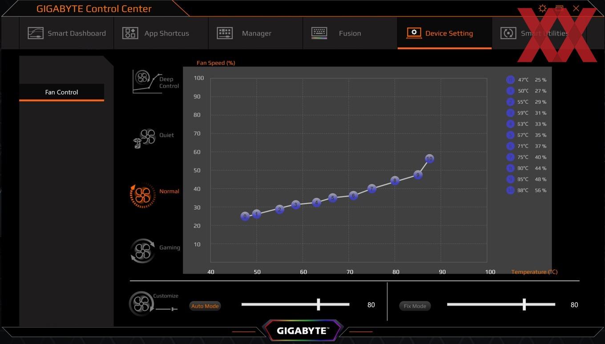605x344 pixels.
Task: Select curve point 8 on graph
Action: pyautogui.click(x=395, y=181)
